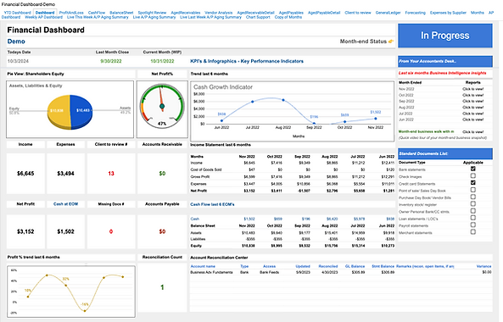
Task: View the Aug 2022 report link
Action: (x=472, y=108)
